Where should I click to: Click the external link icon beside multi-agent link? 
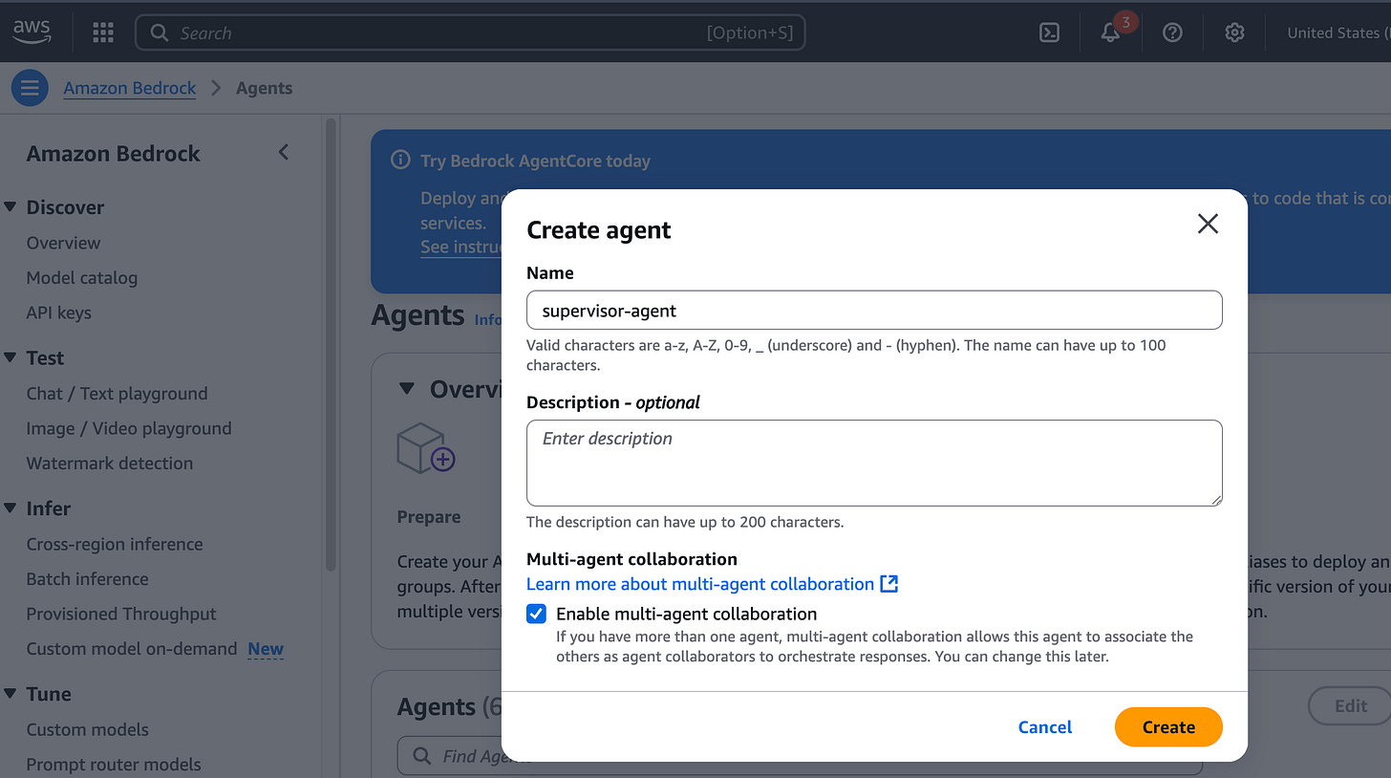(889, 583)
